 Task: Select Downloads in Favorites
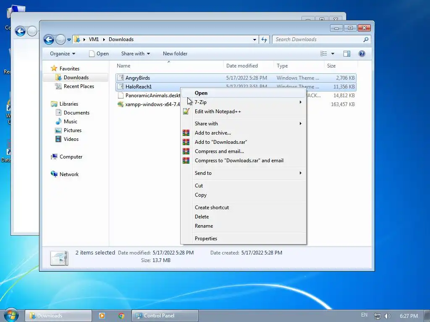point(76,78)
